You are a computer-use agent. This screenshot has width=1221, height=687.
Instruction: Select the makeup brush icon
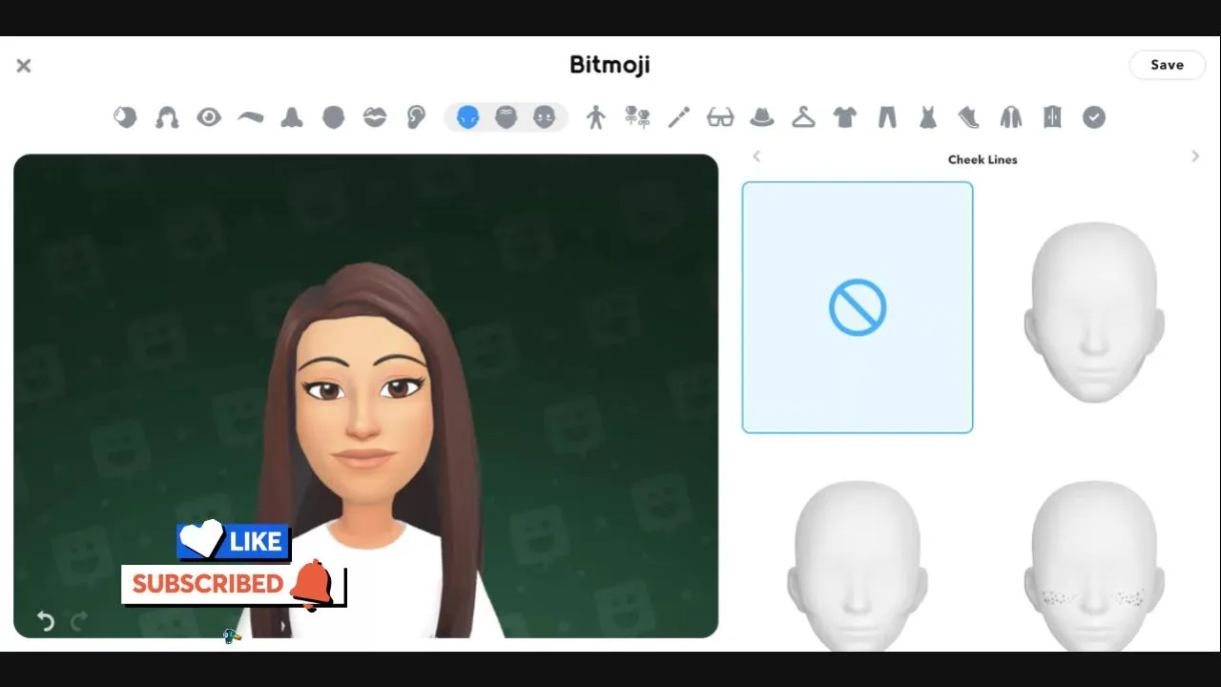pos(679,117)
